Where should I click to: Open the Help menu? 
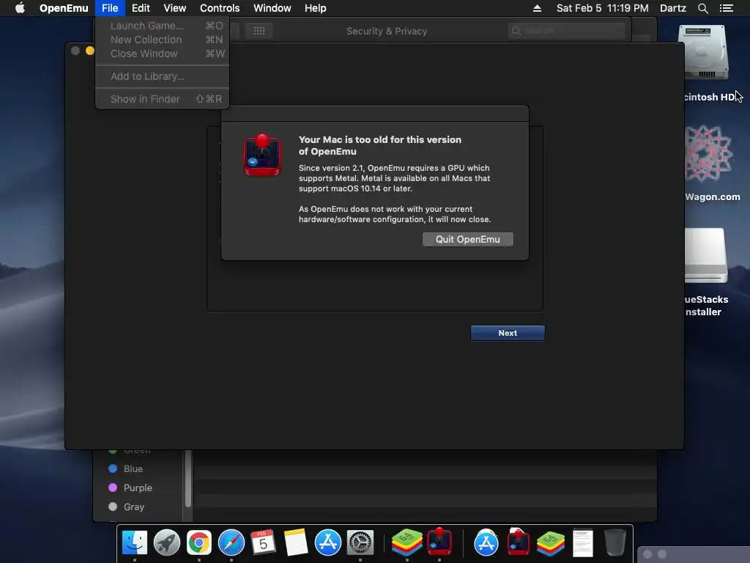tap(315, 8)
